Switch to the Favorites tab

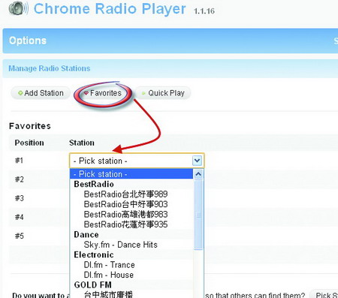coord(103,93)
